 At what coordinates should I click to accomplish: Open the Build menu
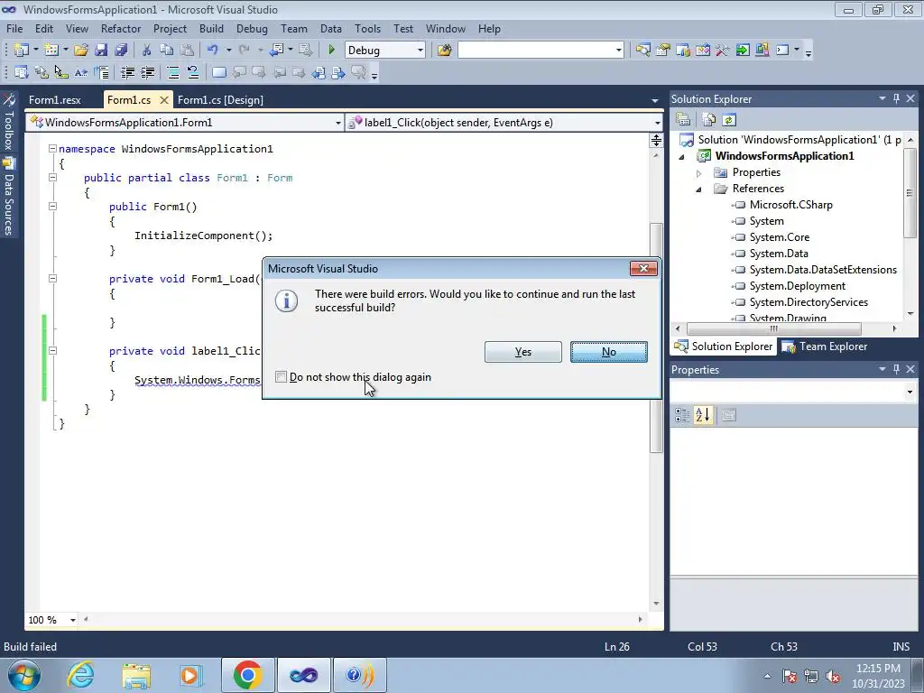211,28
